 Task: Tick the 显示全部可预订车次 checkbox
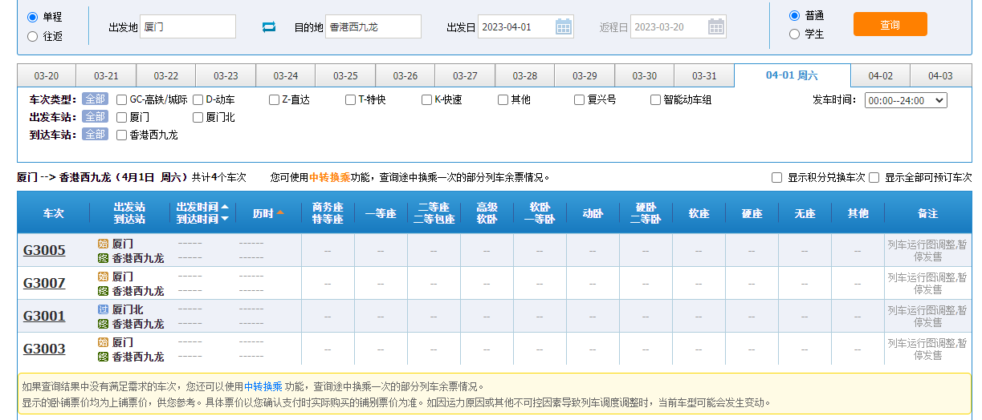pos(874,177)
